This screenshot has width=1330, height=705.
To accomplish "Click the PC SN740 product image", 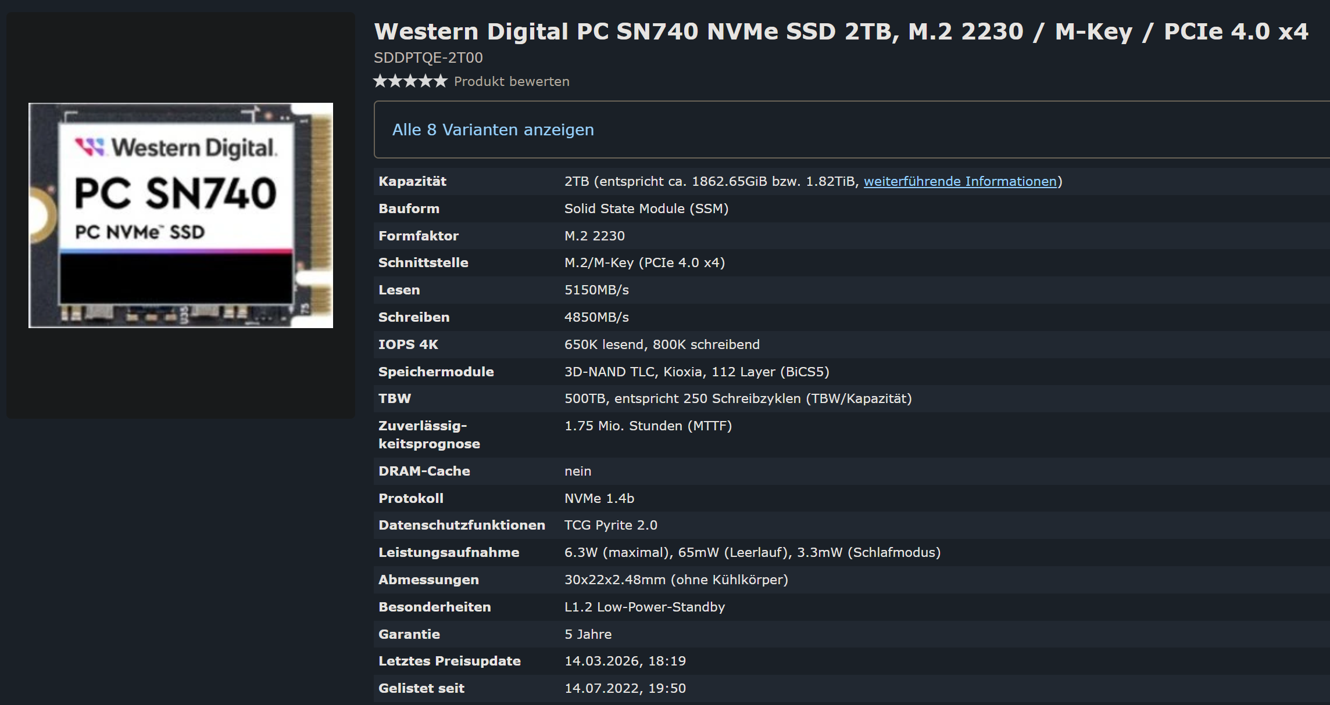I will (181, 215).
